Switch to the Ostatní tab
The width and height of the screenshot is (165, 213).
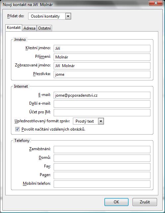(x=44, y=28)
